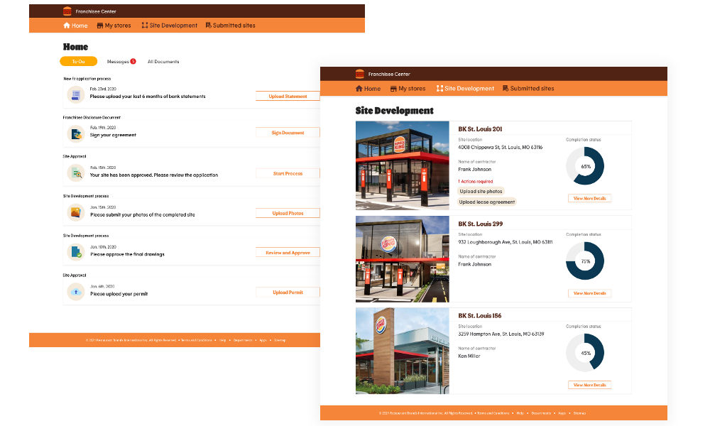Click 'Please upload your last 6 months of bank statements'

coord(148,97)
